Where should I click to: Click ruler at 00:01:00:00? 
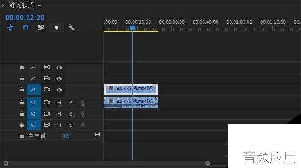pos(239,22)
